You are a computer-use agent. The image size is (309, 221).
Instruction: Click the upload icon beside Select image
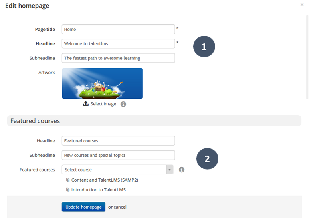86,104
